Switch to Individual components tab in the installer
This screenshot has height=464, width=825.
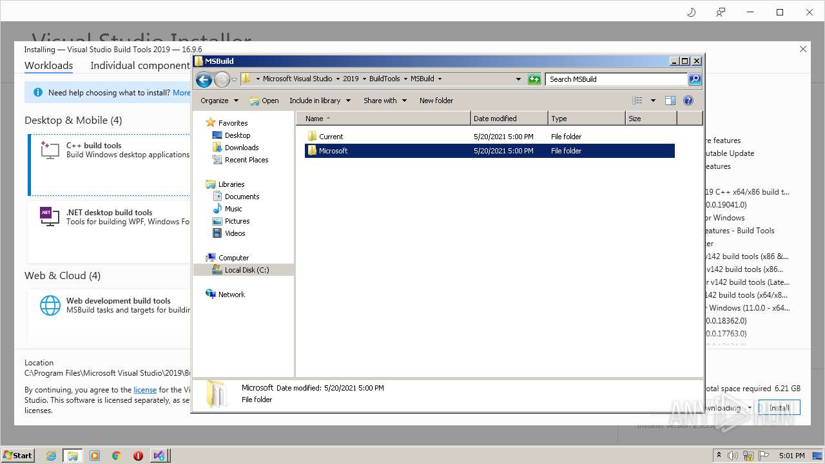pyautogui.click(x=140, y=65)
